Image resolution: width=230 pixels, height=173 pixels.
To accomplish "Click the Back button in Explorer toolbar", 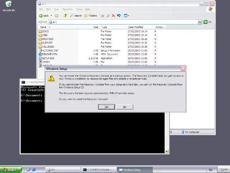I will tap(44, 15).
